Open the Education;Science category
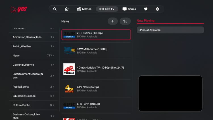 click(34, 96)
